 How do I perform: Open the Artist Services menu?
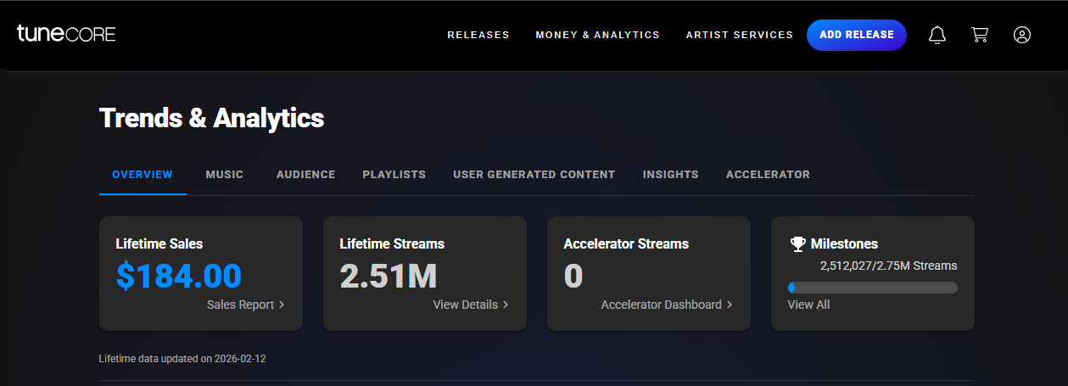click(739, 35)
